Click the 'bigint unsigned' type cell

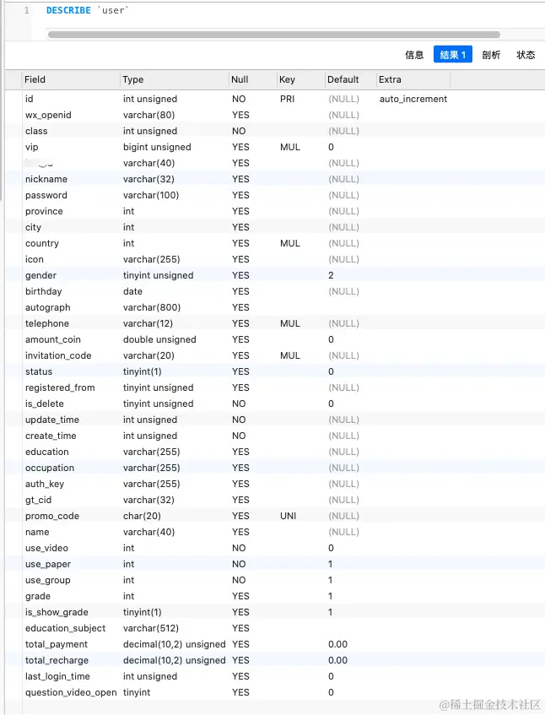pyautogui.click(x=157, y=147)
